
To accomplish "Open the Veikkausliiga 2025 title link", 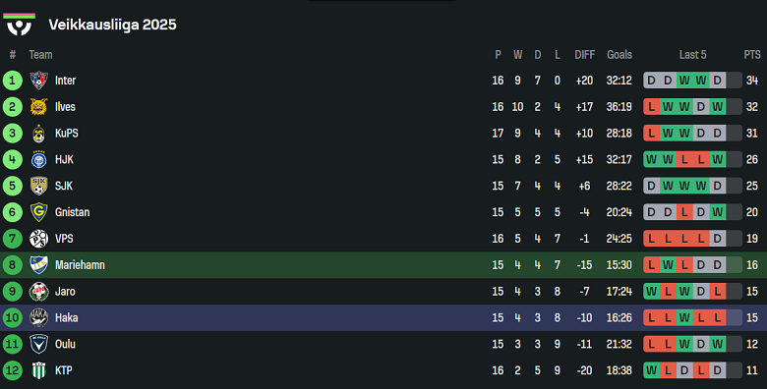I will (112, 25).
